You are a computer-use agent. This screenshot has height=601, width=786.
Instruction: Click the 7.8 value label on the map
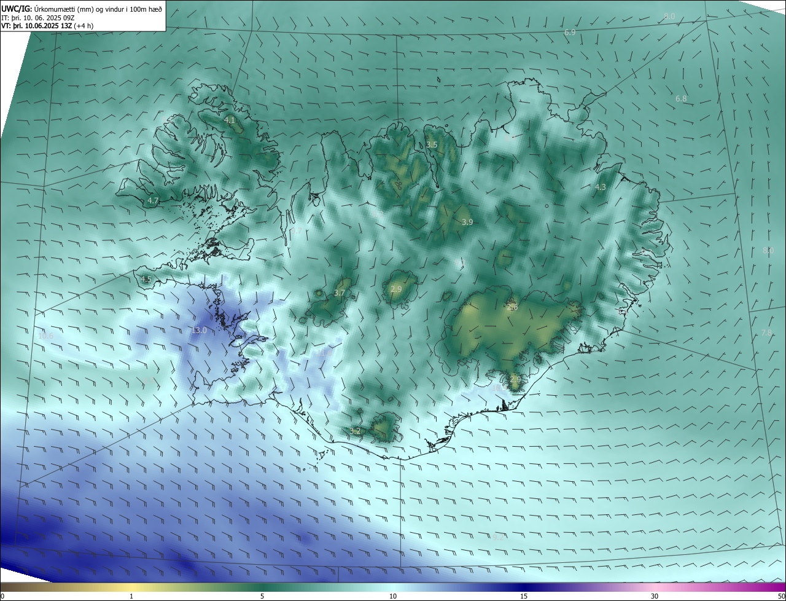766,333
